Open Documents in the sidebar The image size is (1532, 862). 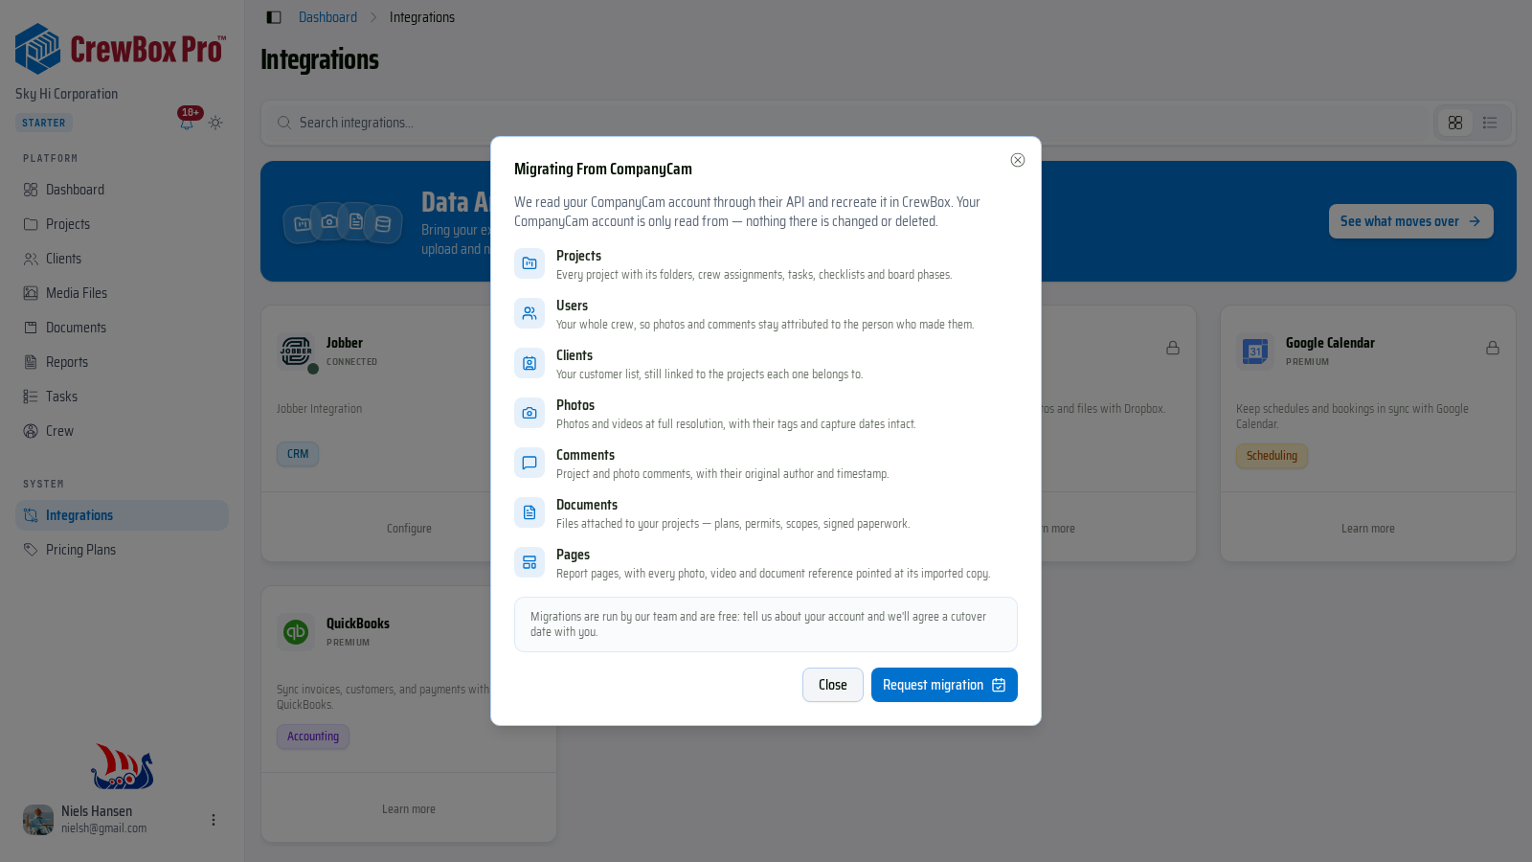point(122,328)
